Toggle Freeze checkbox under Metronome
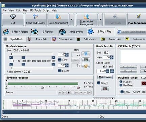The image size is (146, 122). [x=99, y=83]
